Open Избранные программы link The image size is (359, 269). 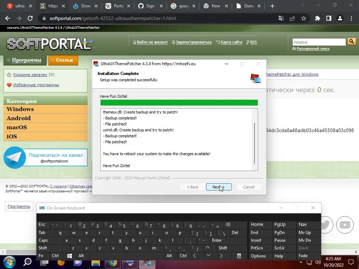(36, 85)
